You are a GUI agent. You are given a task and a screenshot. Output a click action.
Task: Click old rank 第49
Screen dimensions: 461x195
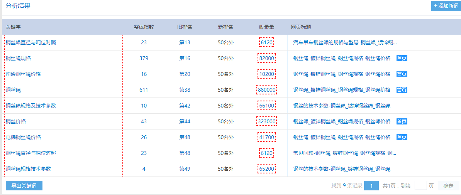[185, 169]
